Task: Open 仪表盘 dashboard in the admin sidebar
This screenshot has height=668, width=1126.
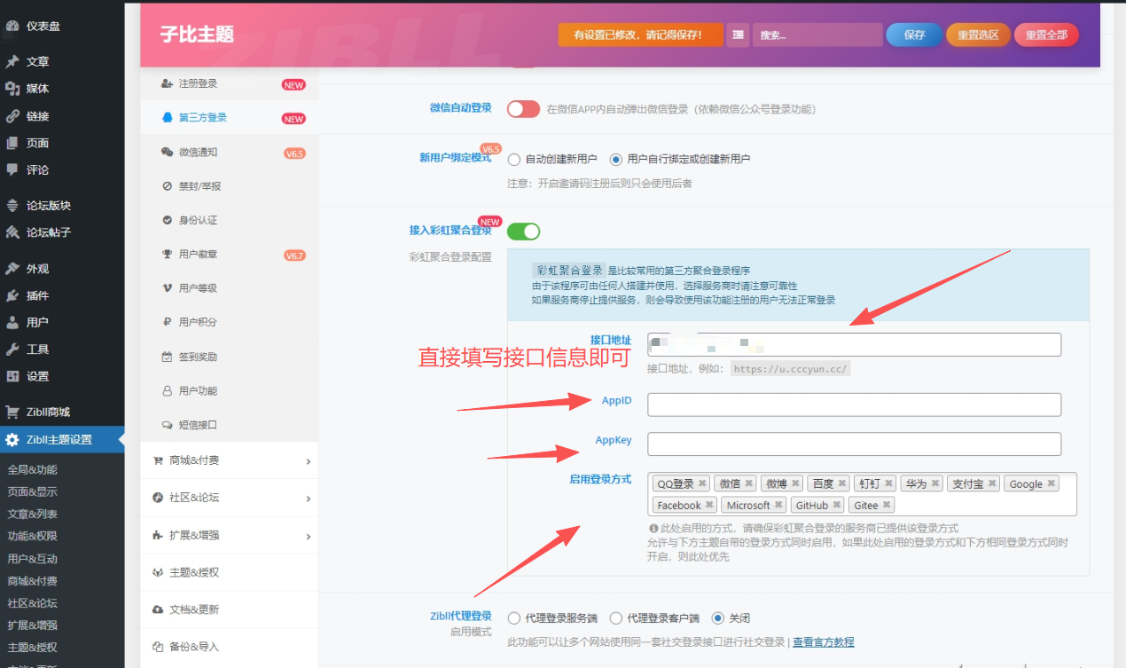Action: (x=43, y=27)
